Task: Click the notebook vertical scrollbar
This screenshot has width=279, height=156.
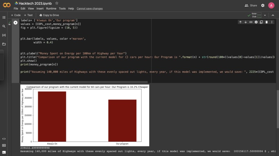Action: pos(278,109)
